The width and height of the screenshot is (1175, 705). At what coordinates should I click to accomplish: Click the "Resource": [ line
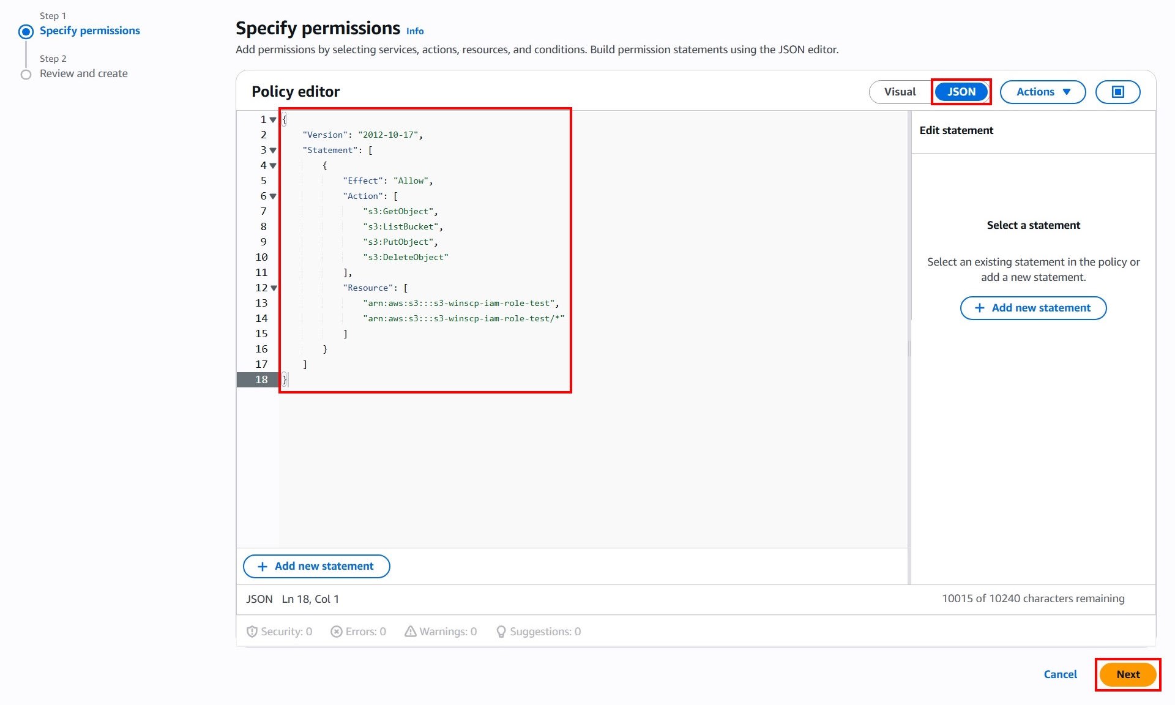click(x=375, y=288)
